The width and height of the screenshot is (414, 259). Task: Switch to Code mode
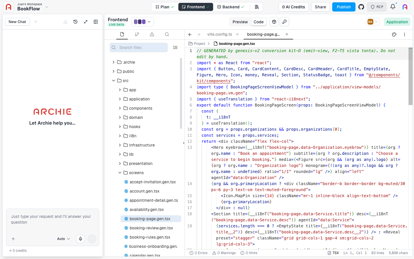click(x=258, y=22)
